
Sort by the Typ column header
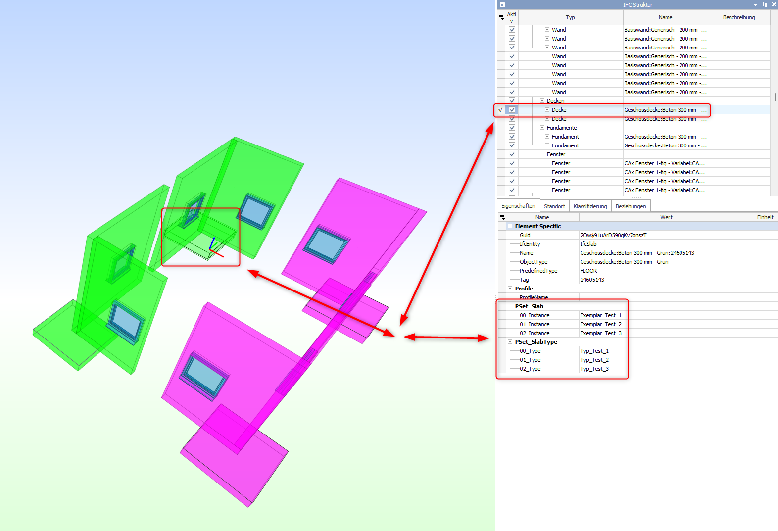pyautogui.click(x=570, y=17)
